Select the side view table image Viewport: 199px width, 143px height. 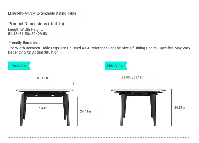138,107
